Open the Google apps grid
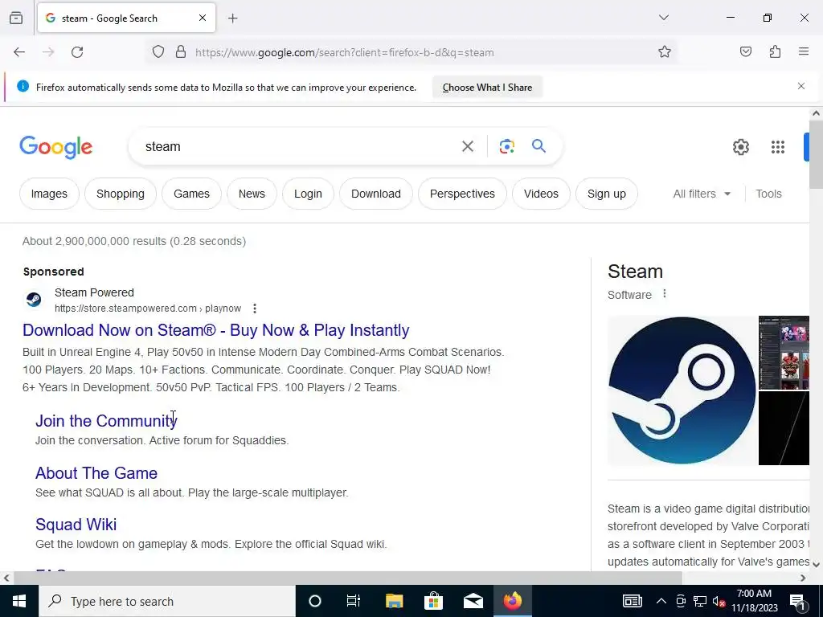This screenshot has width=823, height=617. pos(778,147)
